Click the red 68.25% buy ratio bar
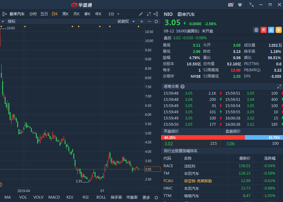The width and height of the screenshot is (283, 202). 203,138
